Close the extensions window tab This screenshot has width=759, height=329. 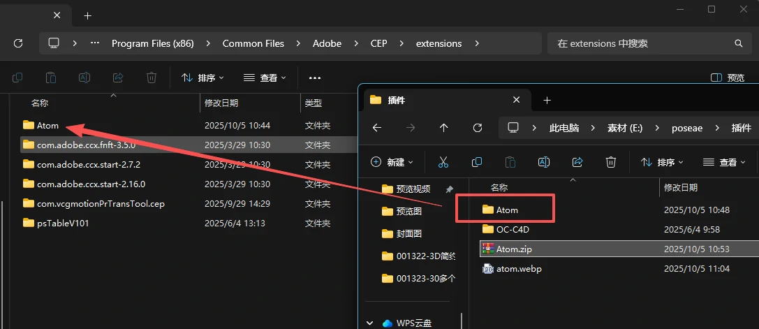57,15
